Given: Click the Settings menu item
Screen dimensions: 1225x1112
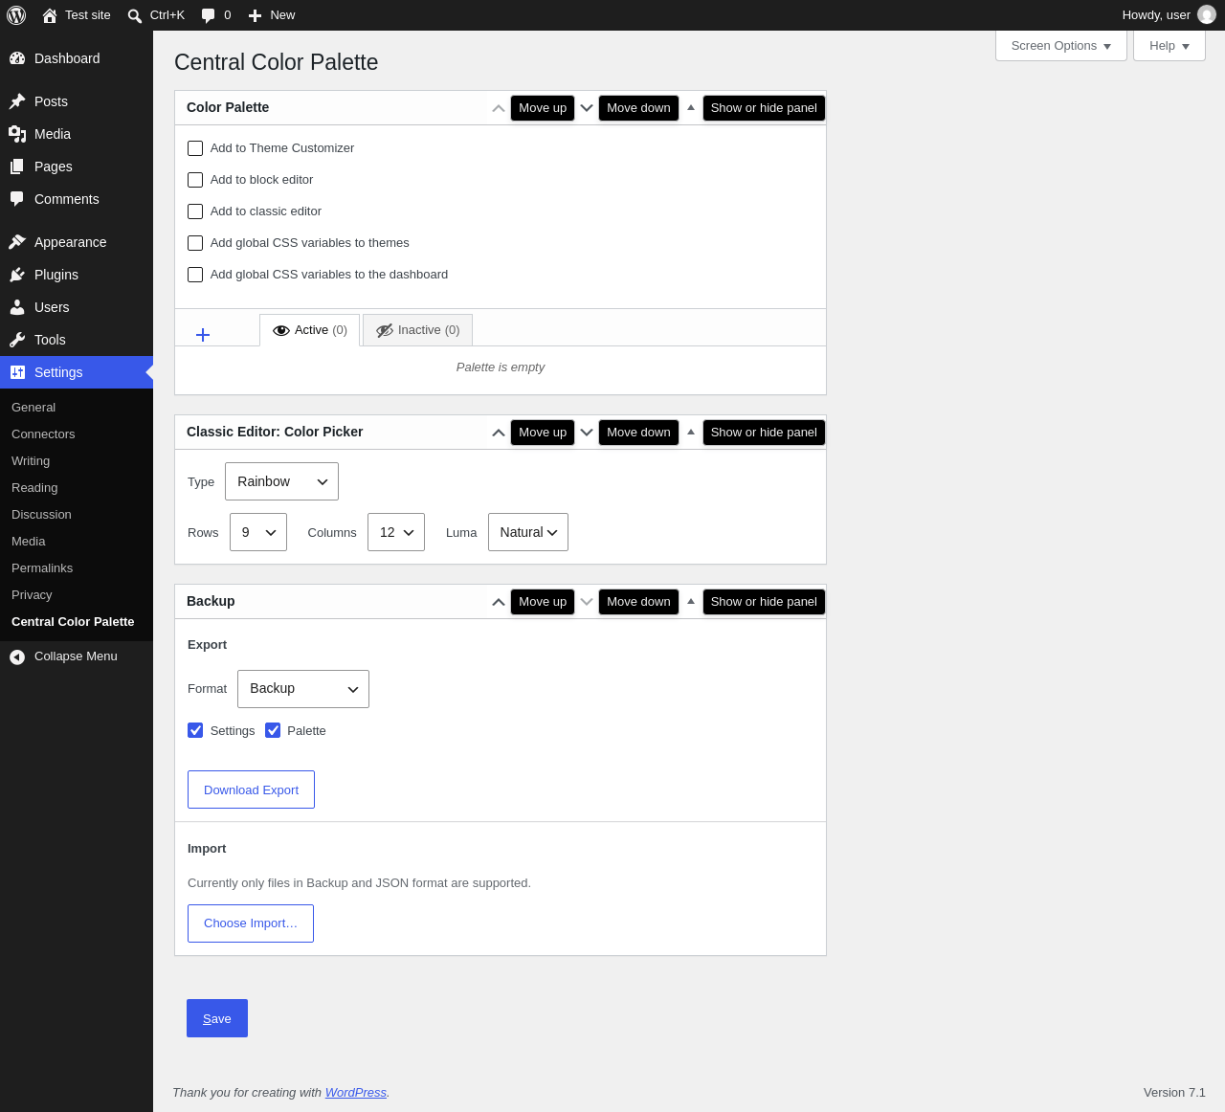Looking at the screenshot, I should [77, 372].
